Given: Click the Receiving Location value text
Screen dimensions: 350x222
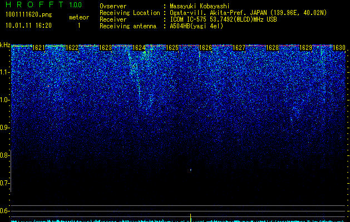Looking at the screenshot, I should pos(248,13).
